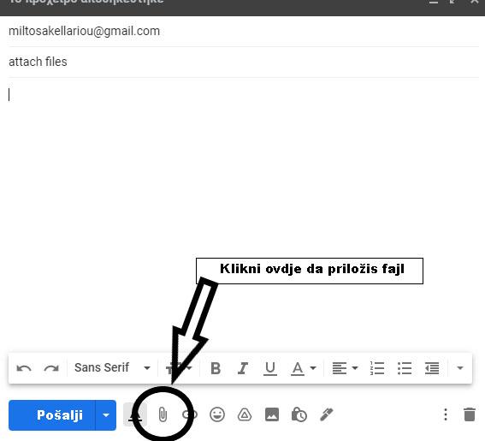
Task: Open the Sans Serif font dropdown
Action: [x=112, y=368]
